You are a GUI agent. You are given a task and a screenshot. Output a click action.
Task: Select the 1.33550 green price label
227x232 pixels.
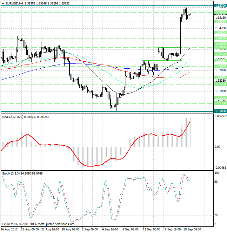tap(220, 54)
